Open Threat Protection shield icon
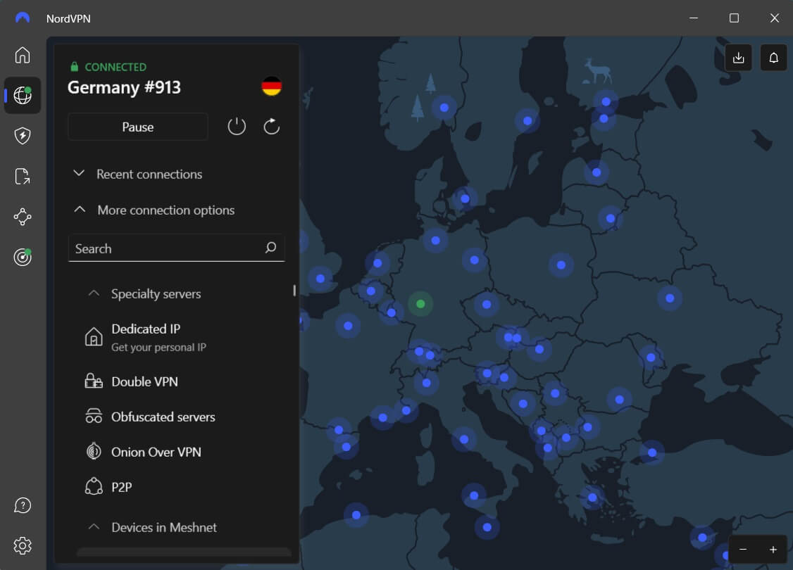Viewport: 793px width, 570px height. tap(22, 136)
